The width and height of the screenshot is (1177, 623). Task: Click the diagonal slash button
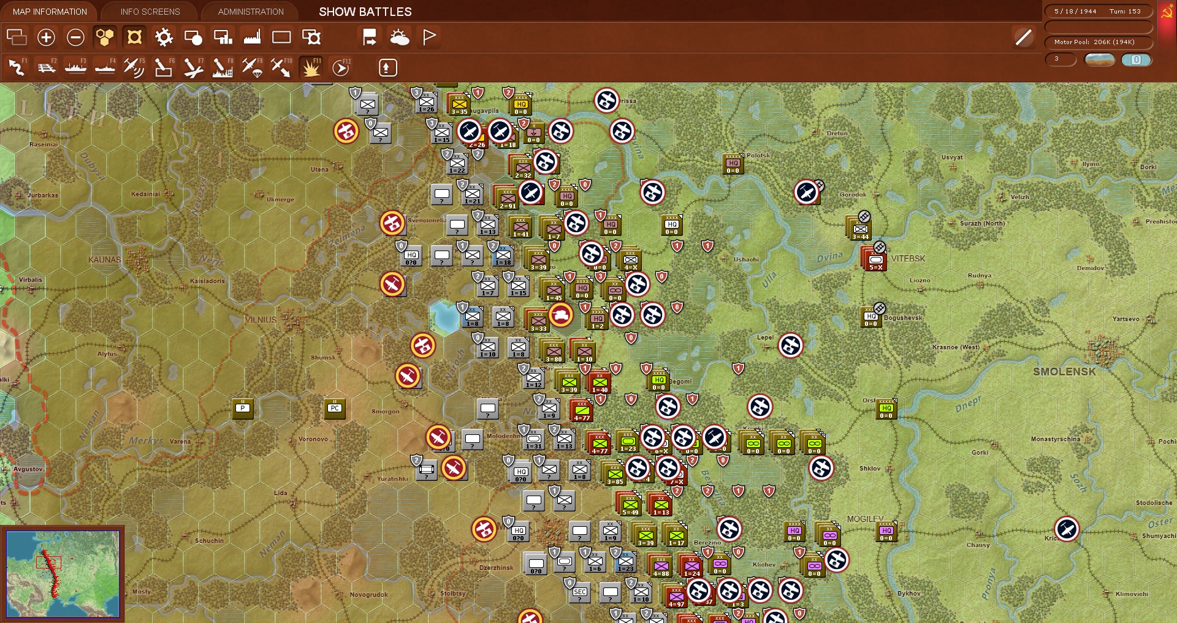pos(1023,37)
